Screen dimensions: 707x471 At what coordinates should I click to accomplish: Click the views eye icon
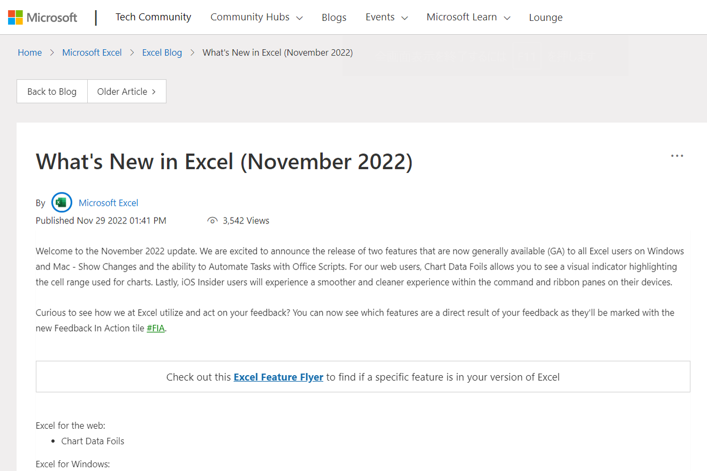[212, 220]
